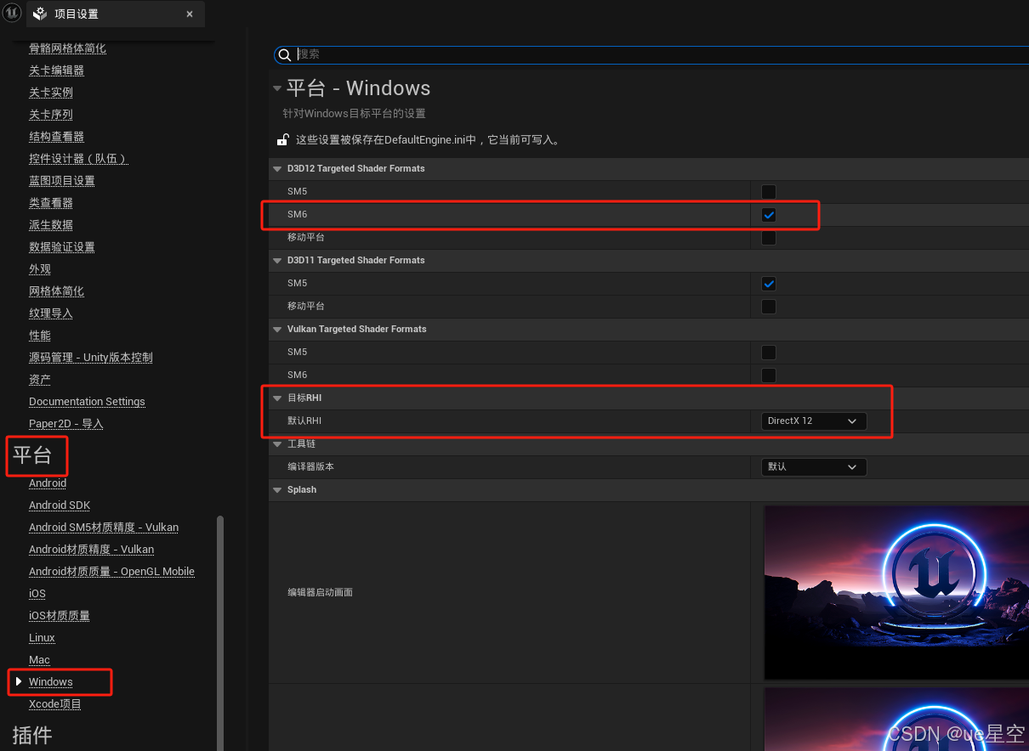The height and width of the screenshot is (751, 1029).
Task: Collapse the Splash section
Action: [x=277, y=490]
